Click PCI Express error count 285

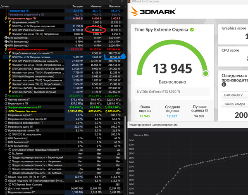117,185
